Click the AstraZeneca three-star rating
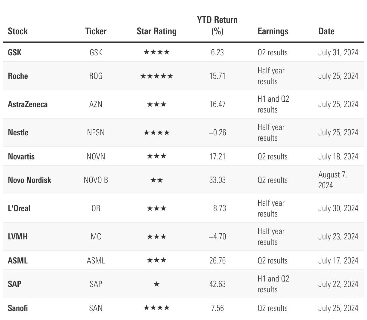Image resolution: width=367 pixels, height=320 pixels. [x=156, y=104]
